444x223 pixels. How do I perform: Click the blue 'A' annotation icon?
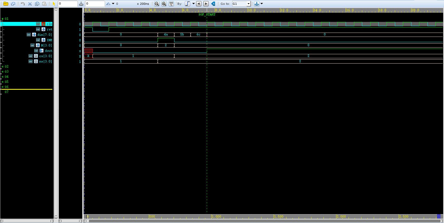[x=213, y=4]
